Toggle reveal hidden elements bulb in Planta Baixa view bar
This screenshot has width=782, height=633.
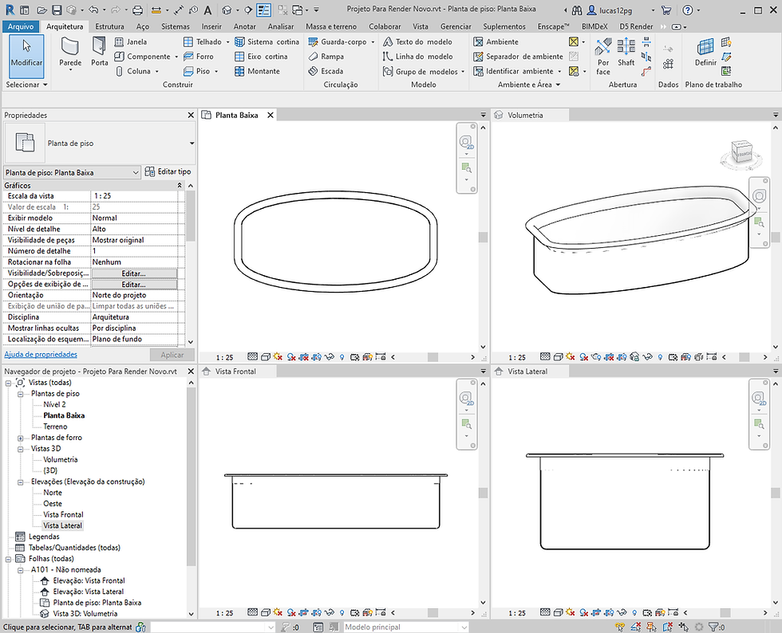(x=342, y=357)
